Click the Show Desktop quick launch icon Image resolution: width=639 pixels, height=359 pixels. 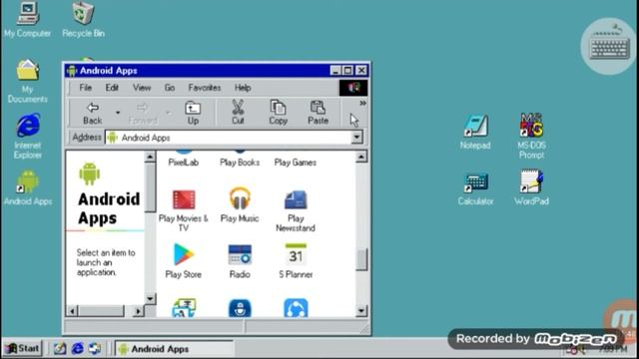(60, 348)
